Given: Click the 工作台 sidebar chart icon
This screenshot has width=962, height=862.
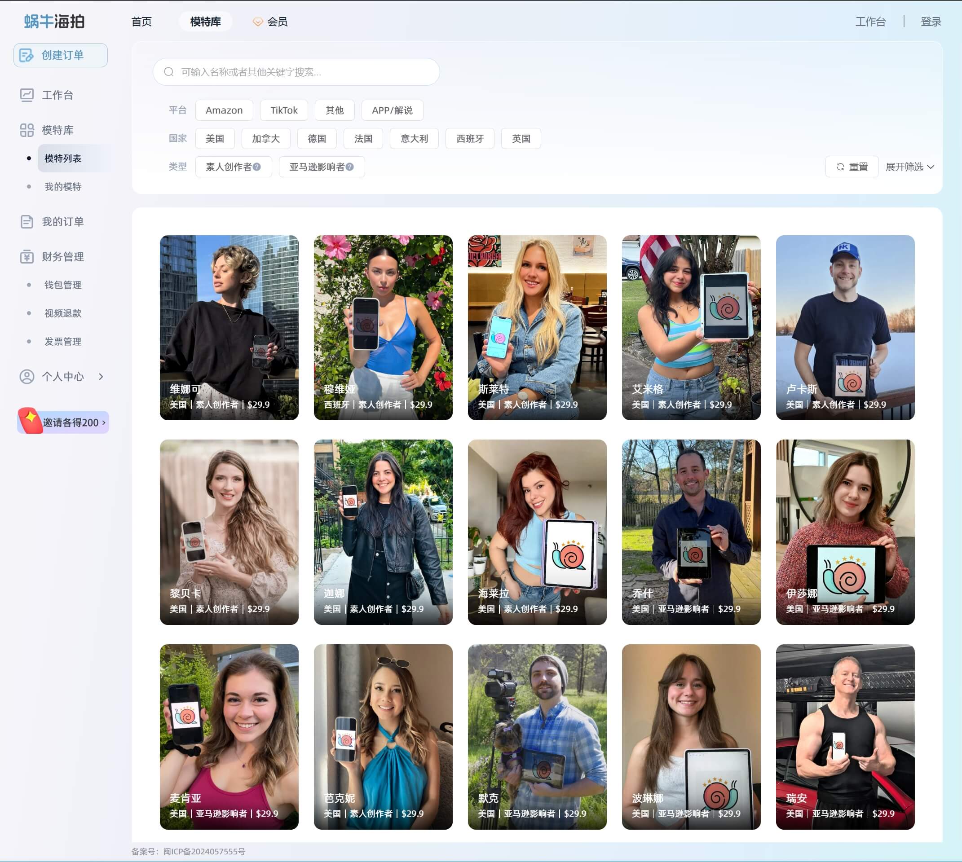Looking at the screenshot, I should 26,95.
